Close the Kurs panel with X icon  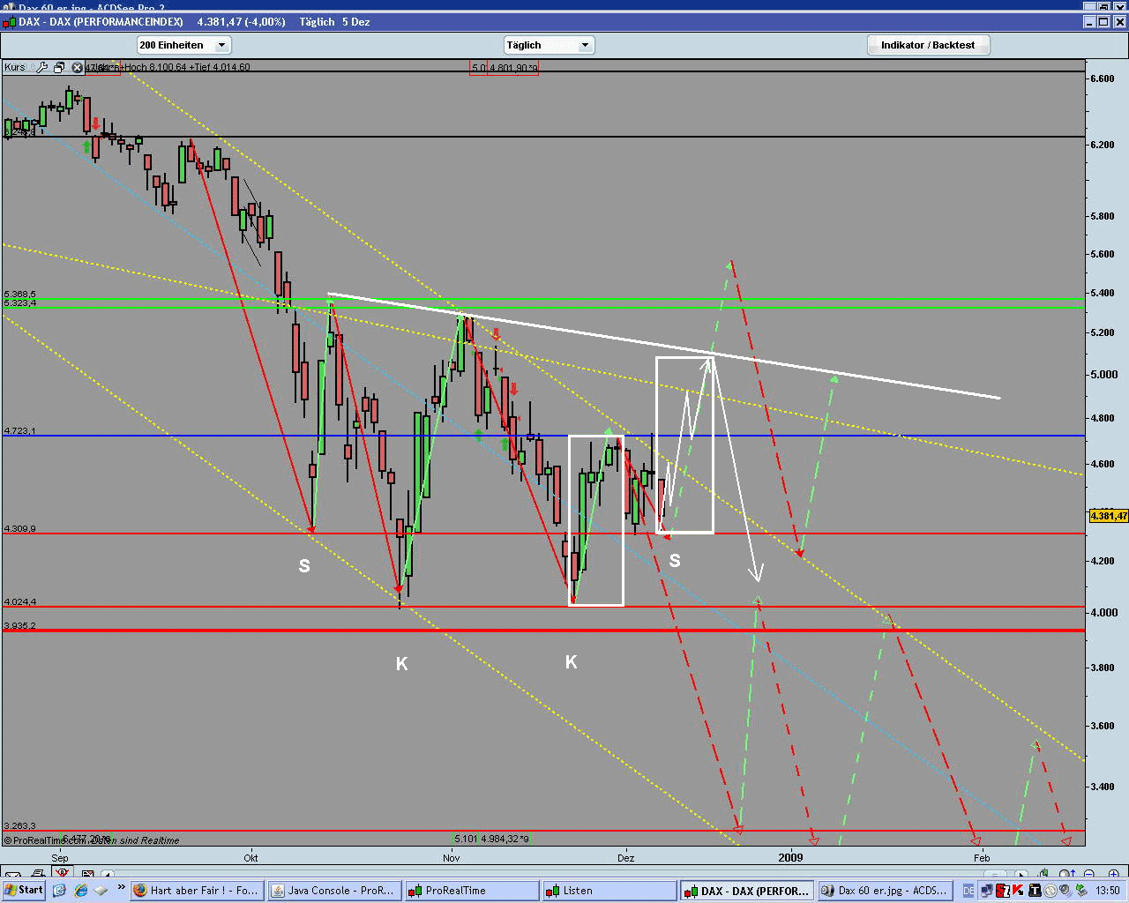click(77, 67)
